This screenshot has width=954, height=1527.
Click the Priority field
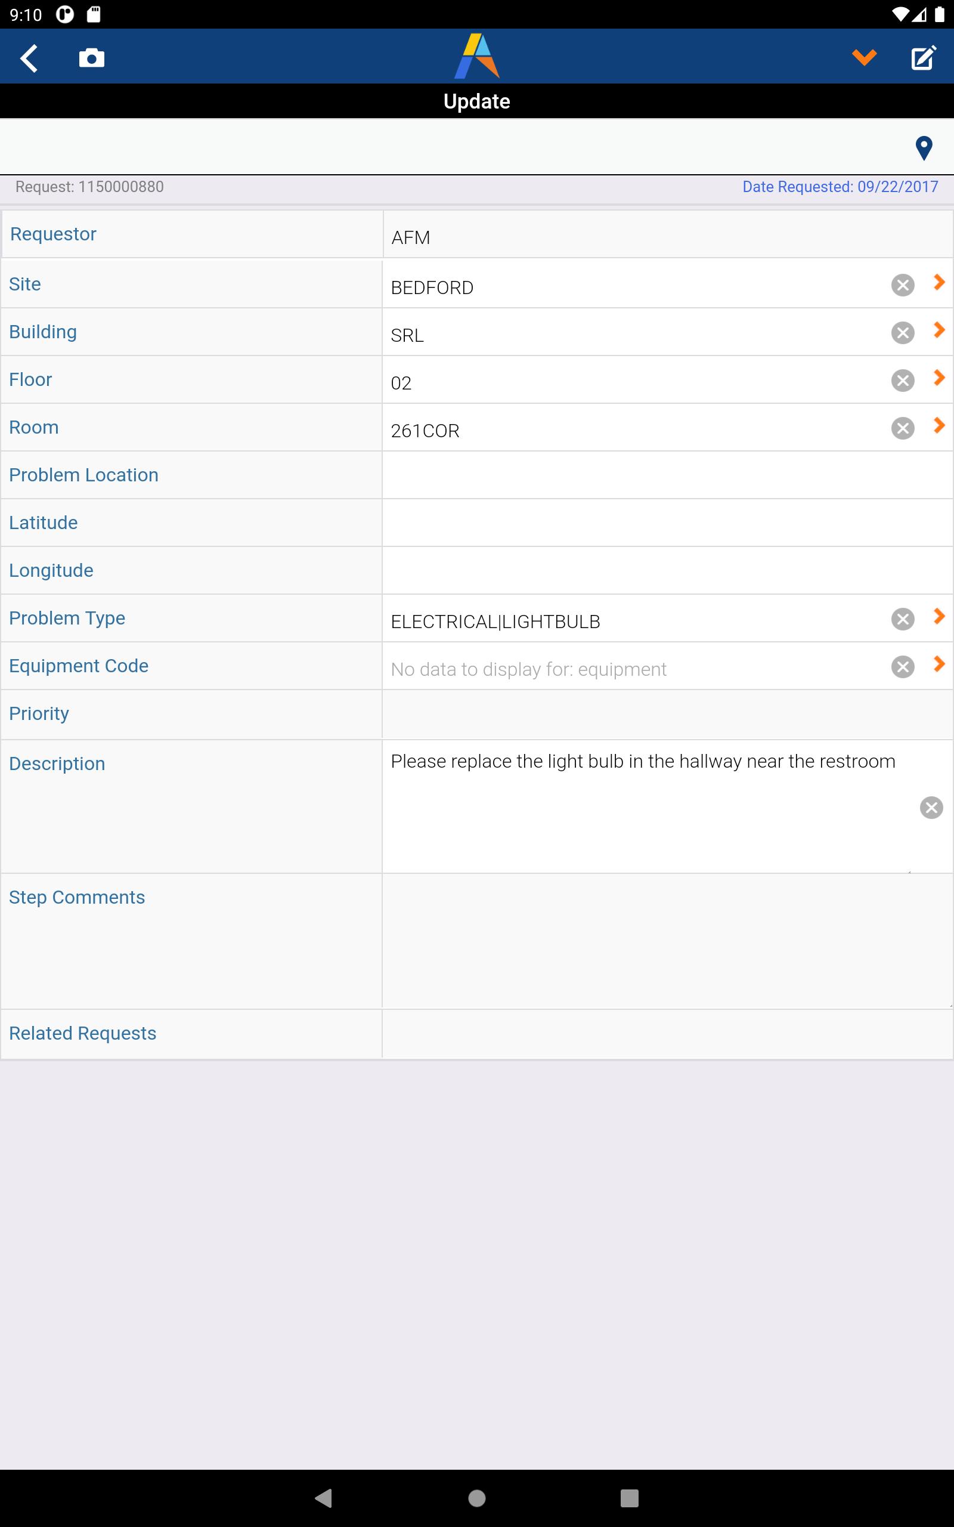[667, 715]
